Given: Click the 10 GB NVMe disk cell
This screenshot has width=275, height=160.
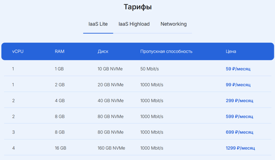Looking at the screenshot, I should pyautogui.click(x=110, y=69).
